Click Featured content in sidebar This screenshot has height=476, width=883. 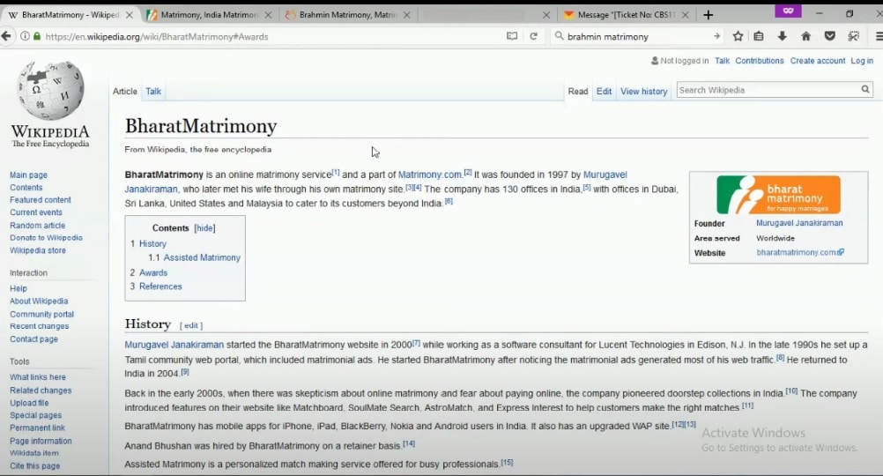tap(40, 200)
